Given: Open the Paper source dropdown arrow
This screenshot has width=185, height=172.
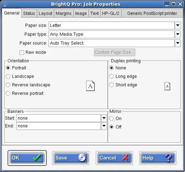Looking at the screenshot, I should (x=178, y=43).
